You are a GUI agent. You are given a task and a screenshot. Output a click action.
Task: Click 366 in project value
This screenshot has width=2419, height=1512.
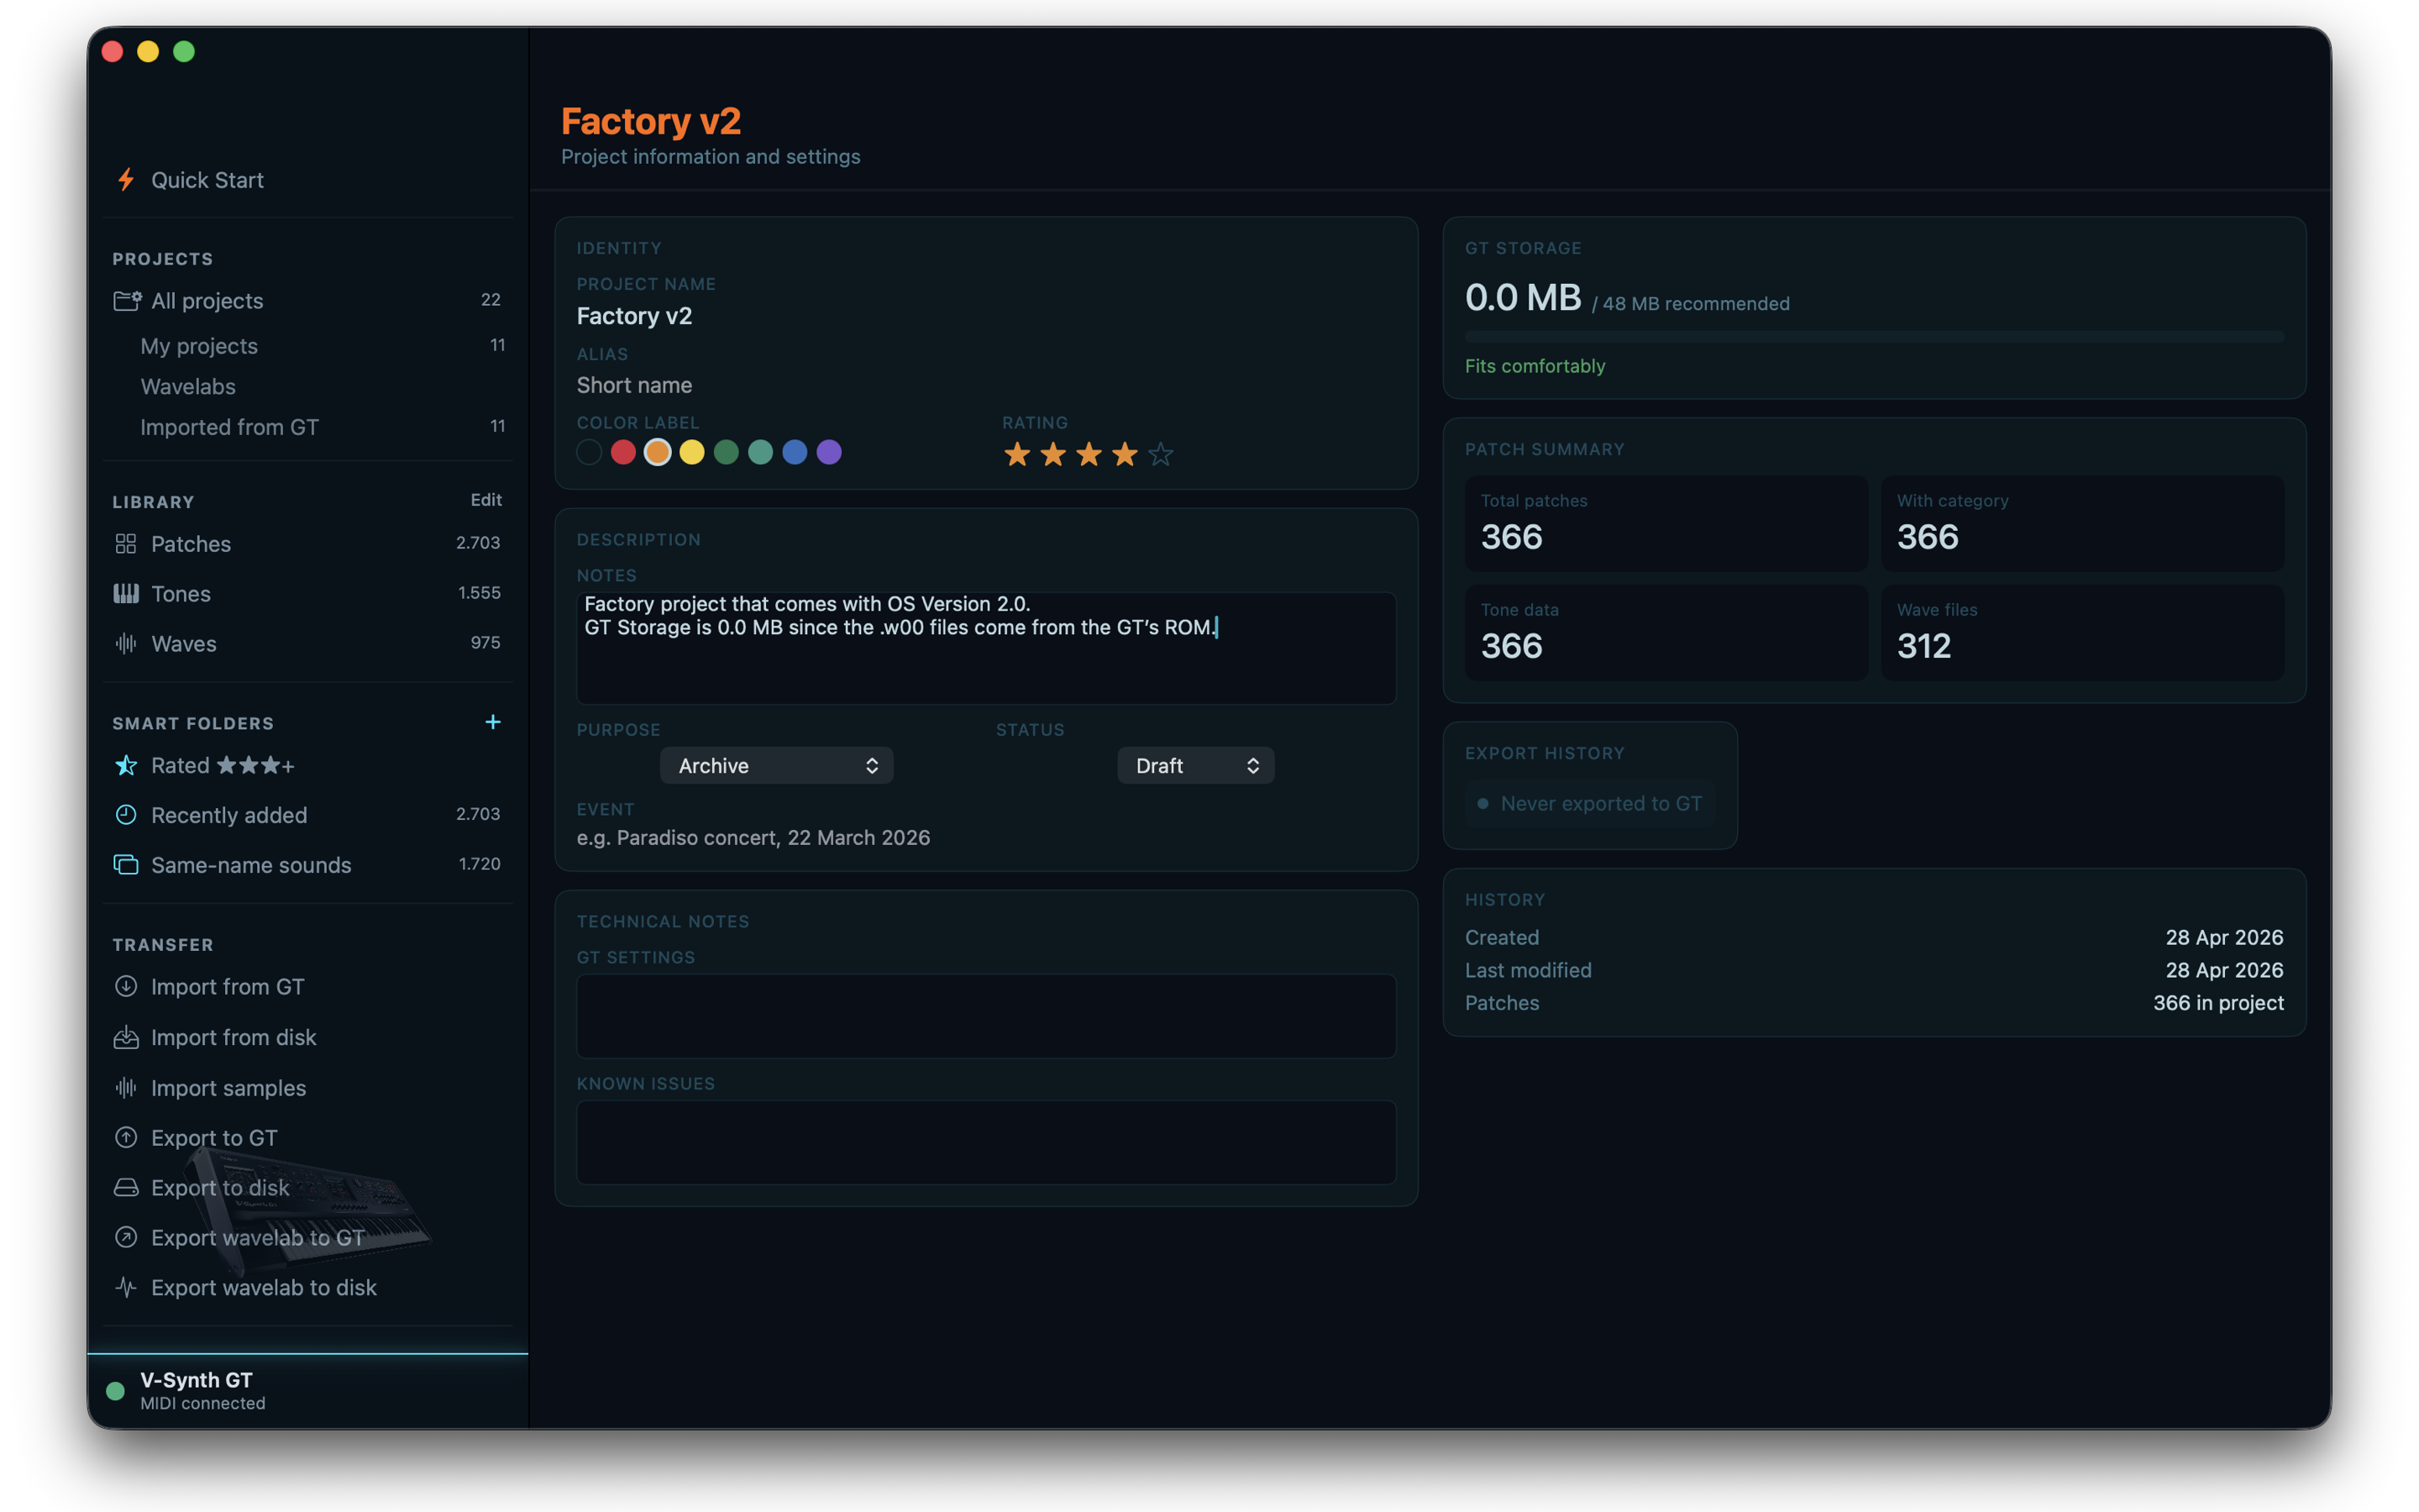point(2218,1003)
